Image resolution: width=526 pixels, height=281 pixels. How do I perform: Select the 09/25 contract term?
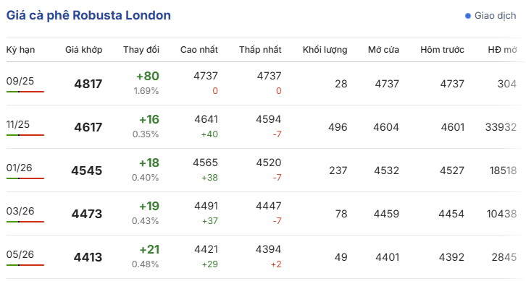pyautogui.click(x=20, y=81)
